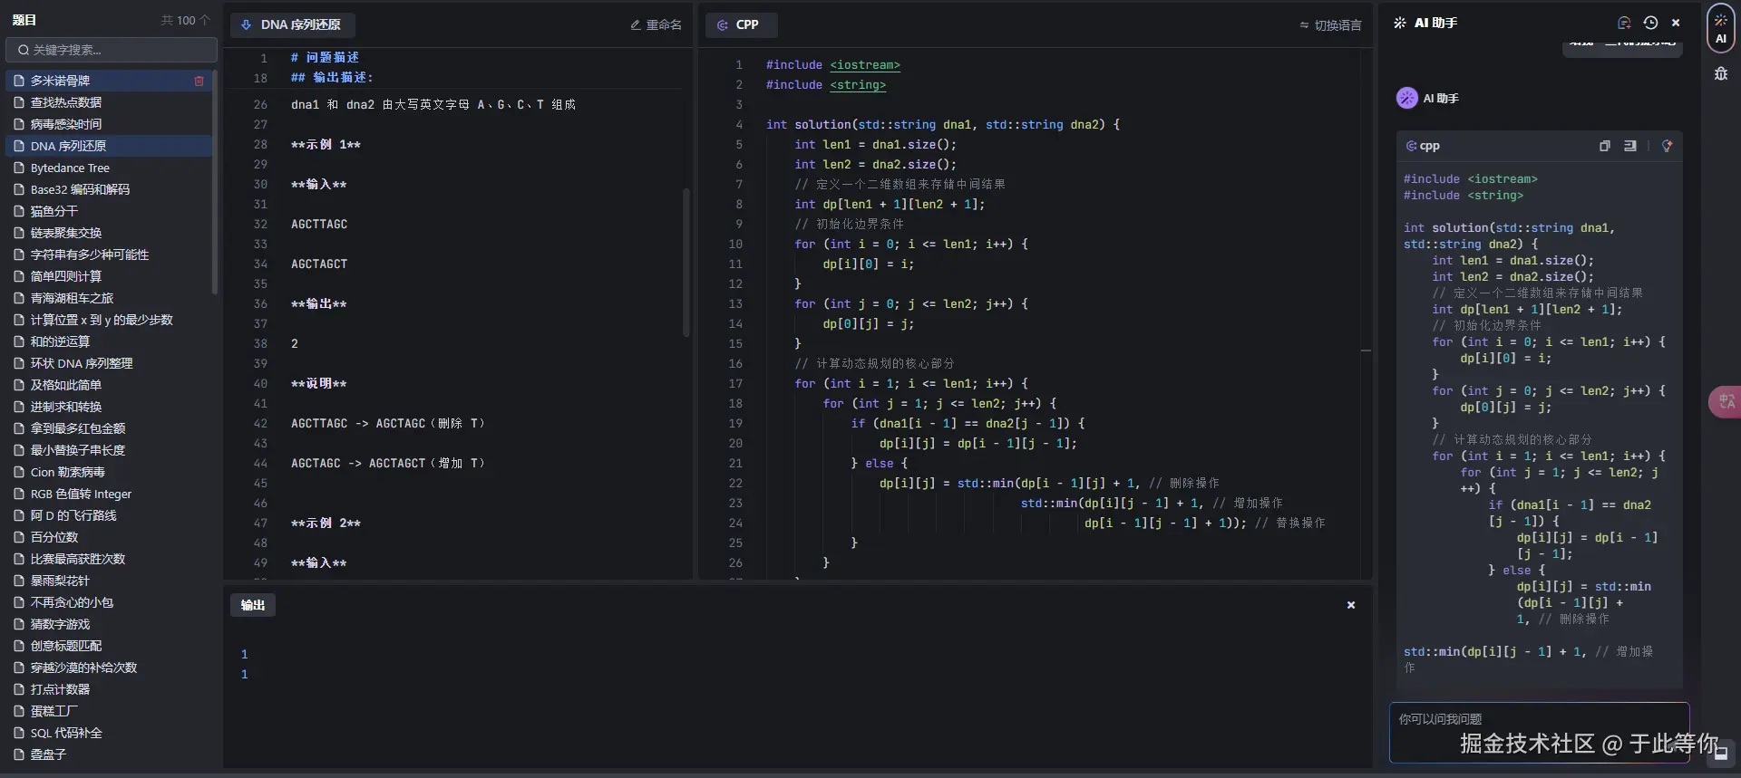
Task: Open problem Cion 勒索病毒
Action: coord(109,472)
